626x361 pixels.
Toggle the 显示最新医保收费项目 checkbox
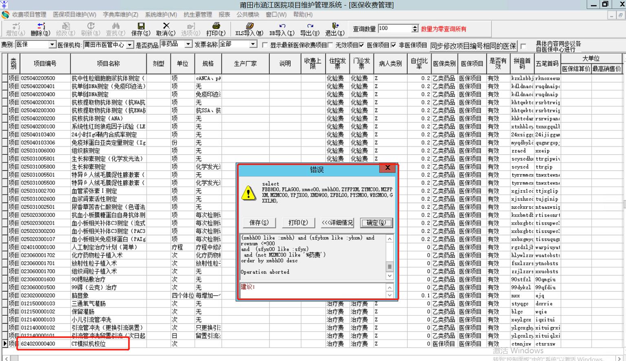coord(265,45)
